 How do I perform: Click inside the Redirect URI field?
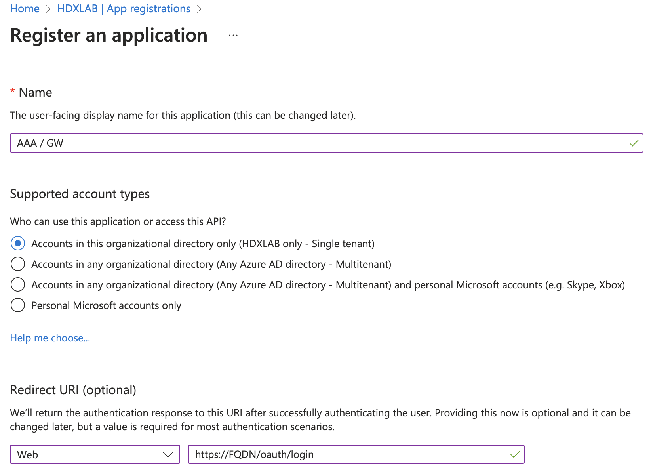click(356, 454)
